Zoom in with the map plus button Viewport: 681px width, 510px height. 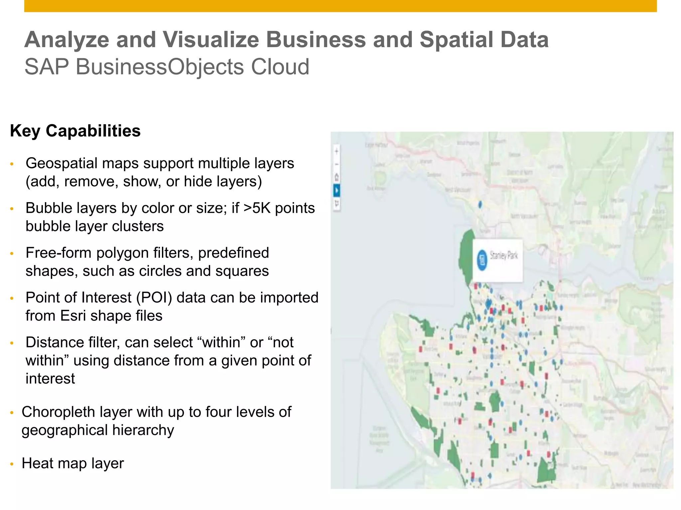[337, 151]
